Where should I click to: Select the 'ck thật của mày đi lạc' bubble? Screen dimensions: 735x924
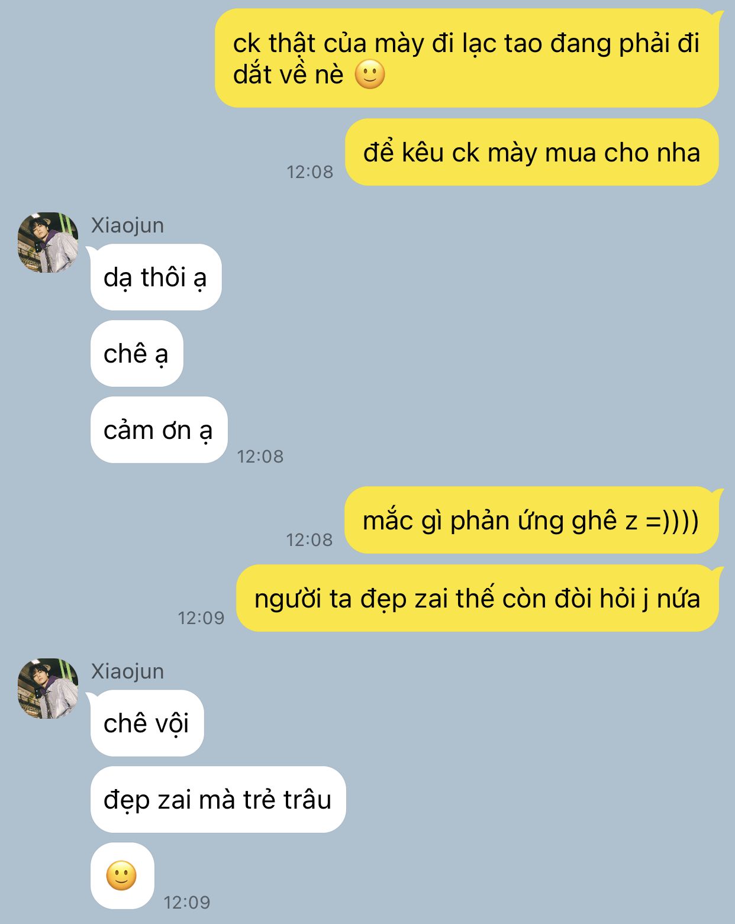pyautogui.click(x=467, y=58)
